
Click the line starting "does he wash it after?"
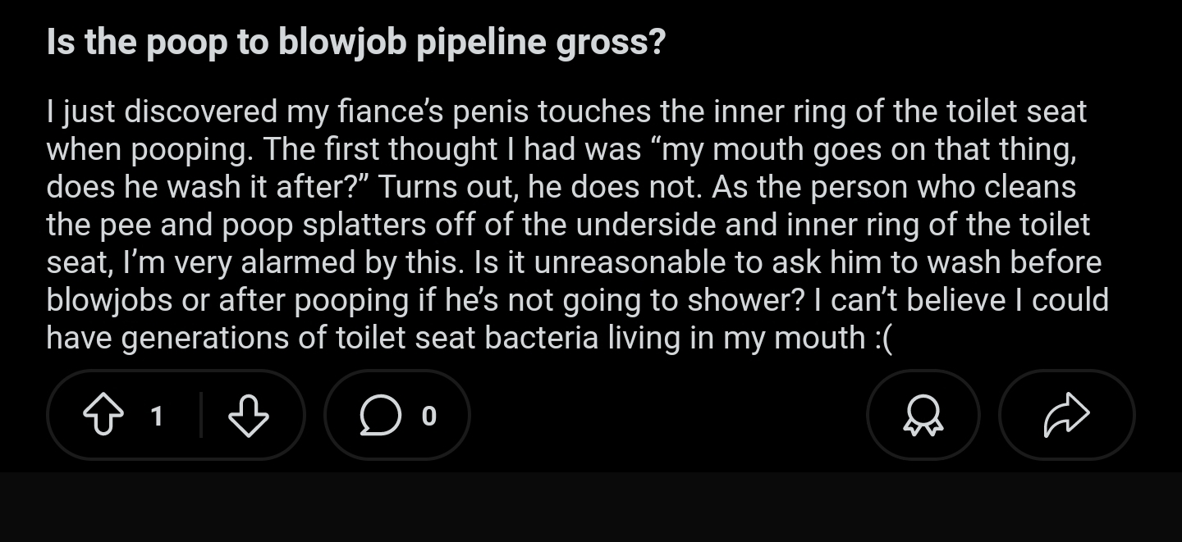pyautogui.click(x=561, y=187)
